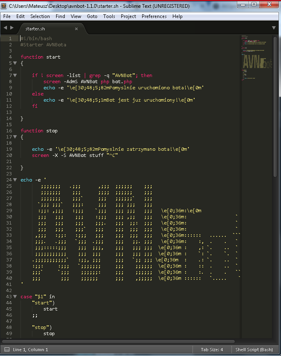Open the Edit menu
Viewport: 281px width, 356px height.
pyautogui.click(x=20, y=16)
